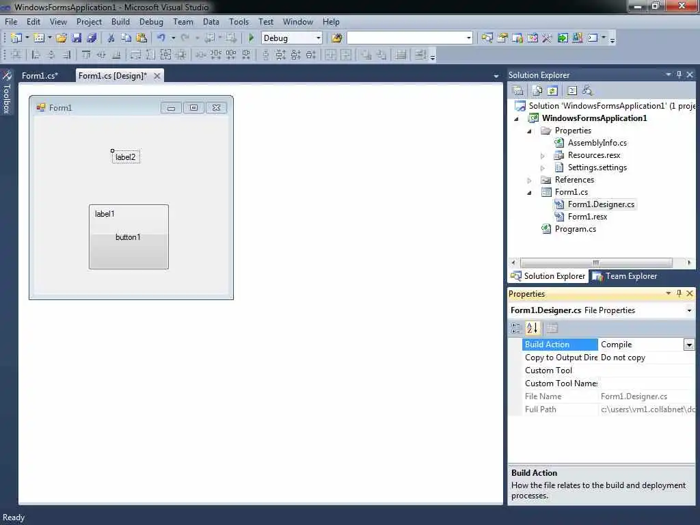Select label1 on the form designer
Viewport: 700px width, 525px height.
pyautogui.click(x=105, y=214)
